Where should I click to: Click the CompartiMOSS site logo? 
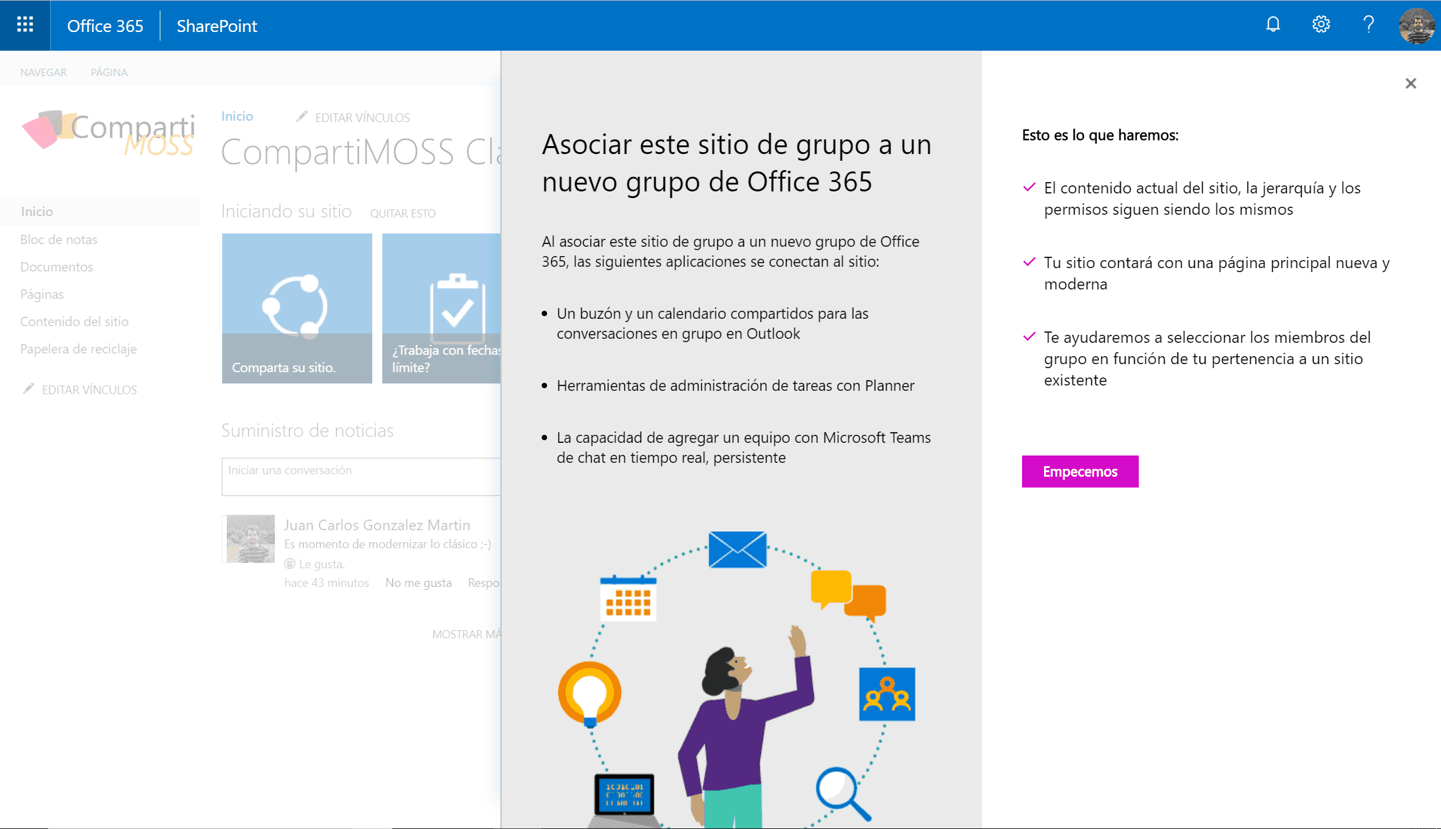click(108, 133)
